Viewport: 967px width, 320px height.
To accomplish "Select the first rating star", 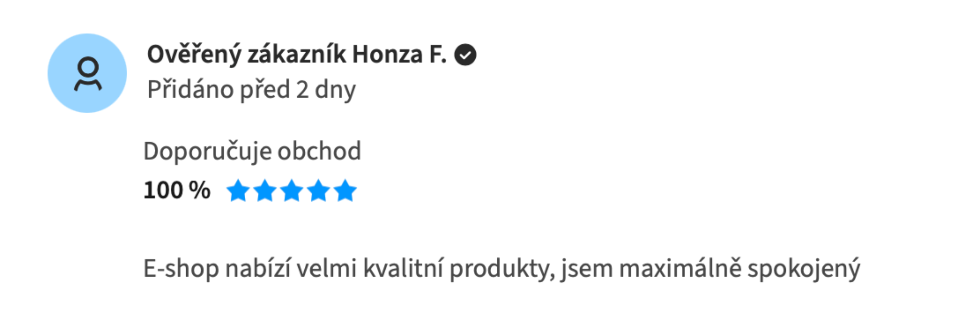I will coord(238,190).
